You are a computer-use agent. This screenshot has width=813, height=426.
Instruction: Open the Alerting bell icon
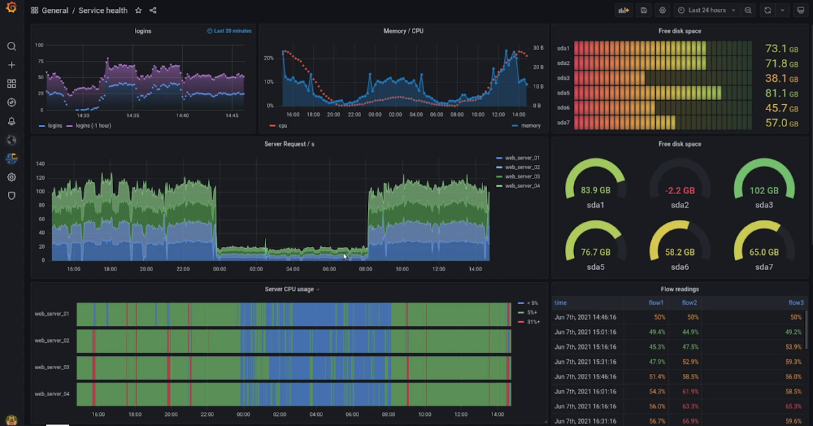coord(12,122)
